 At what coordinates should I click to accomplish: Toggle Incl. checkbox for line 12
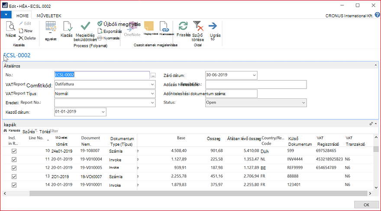click(14, 168)
